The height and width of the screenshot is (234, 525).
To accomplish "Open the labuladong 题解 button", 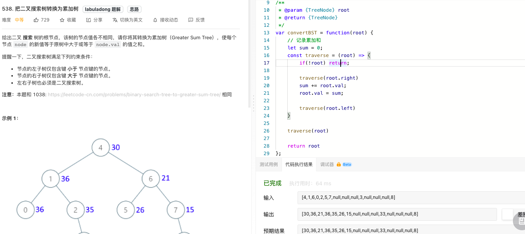I will (x=103, y=9).
